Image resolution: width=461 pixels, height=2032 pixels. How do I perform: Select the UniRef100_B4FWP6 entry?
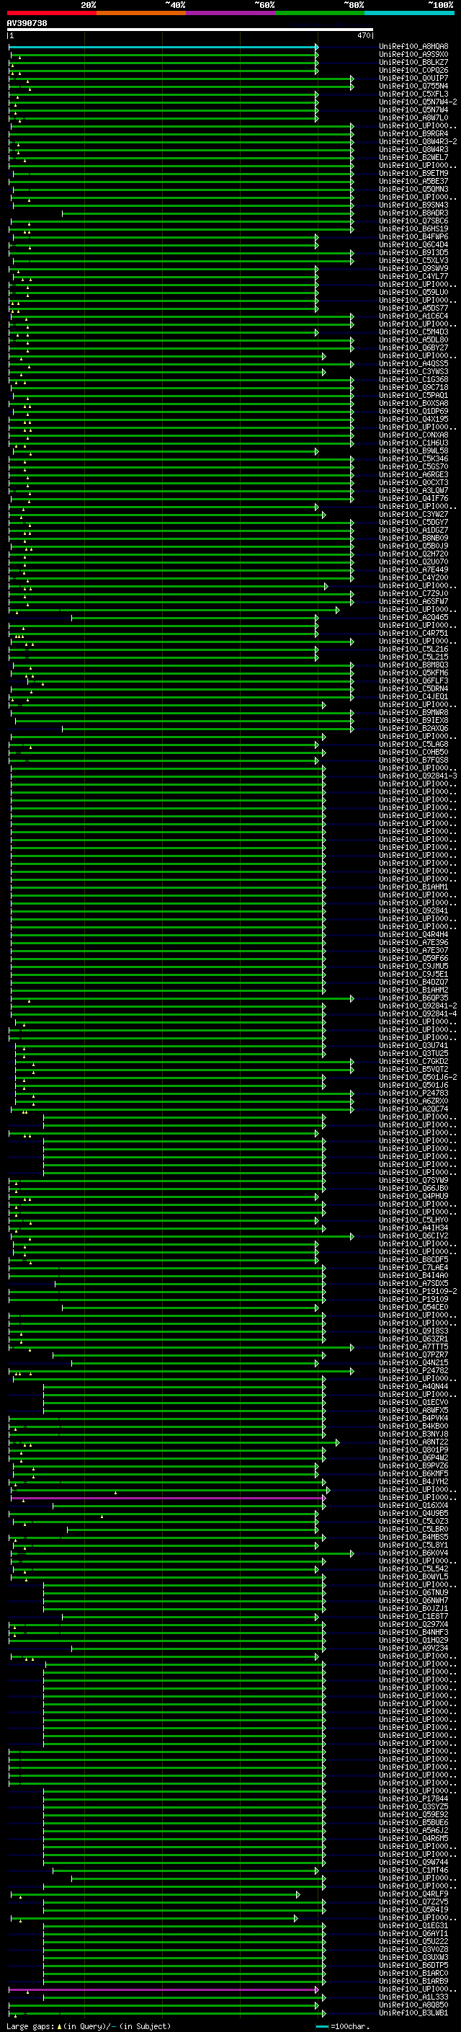coord(413,236)
